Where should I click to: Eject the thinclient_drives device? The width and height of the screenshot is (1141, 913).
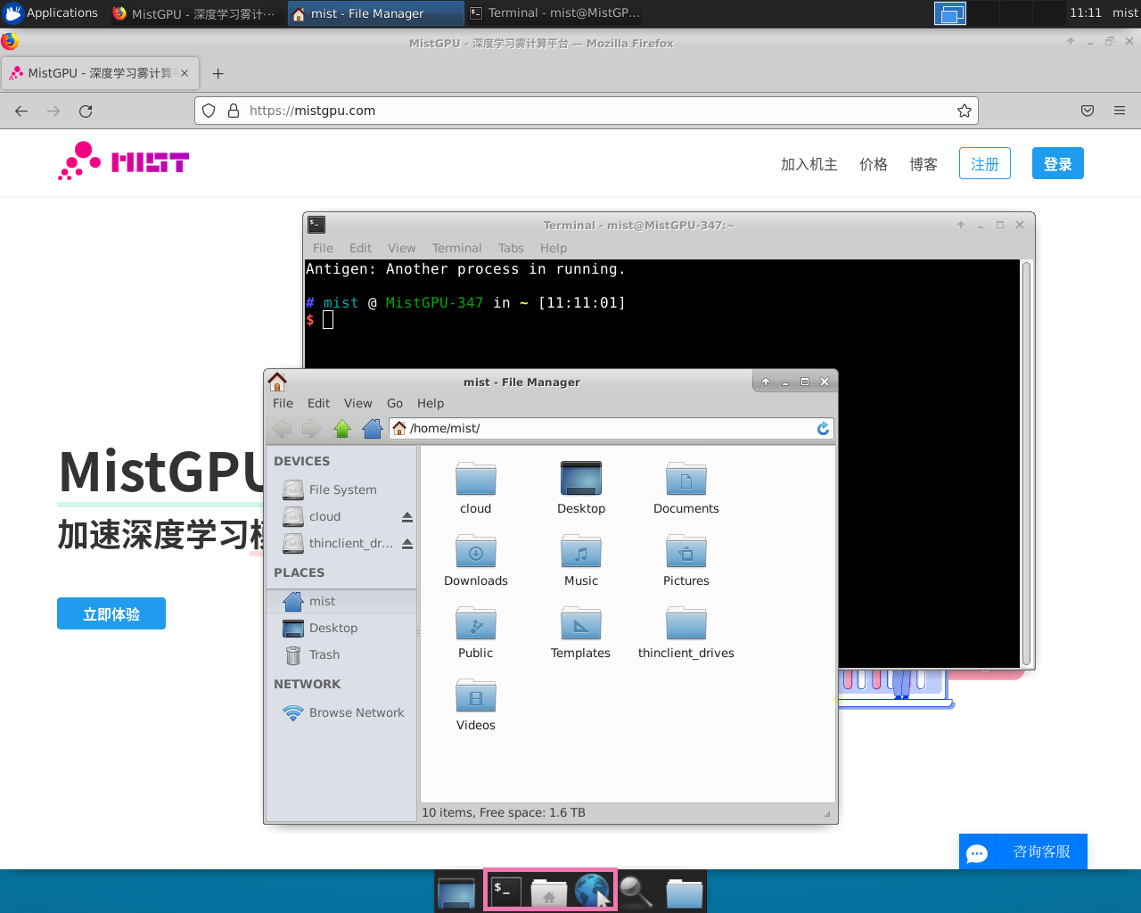point(407,543)
